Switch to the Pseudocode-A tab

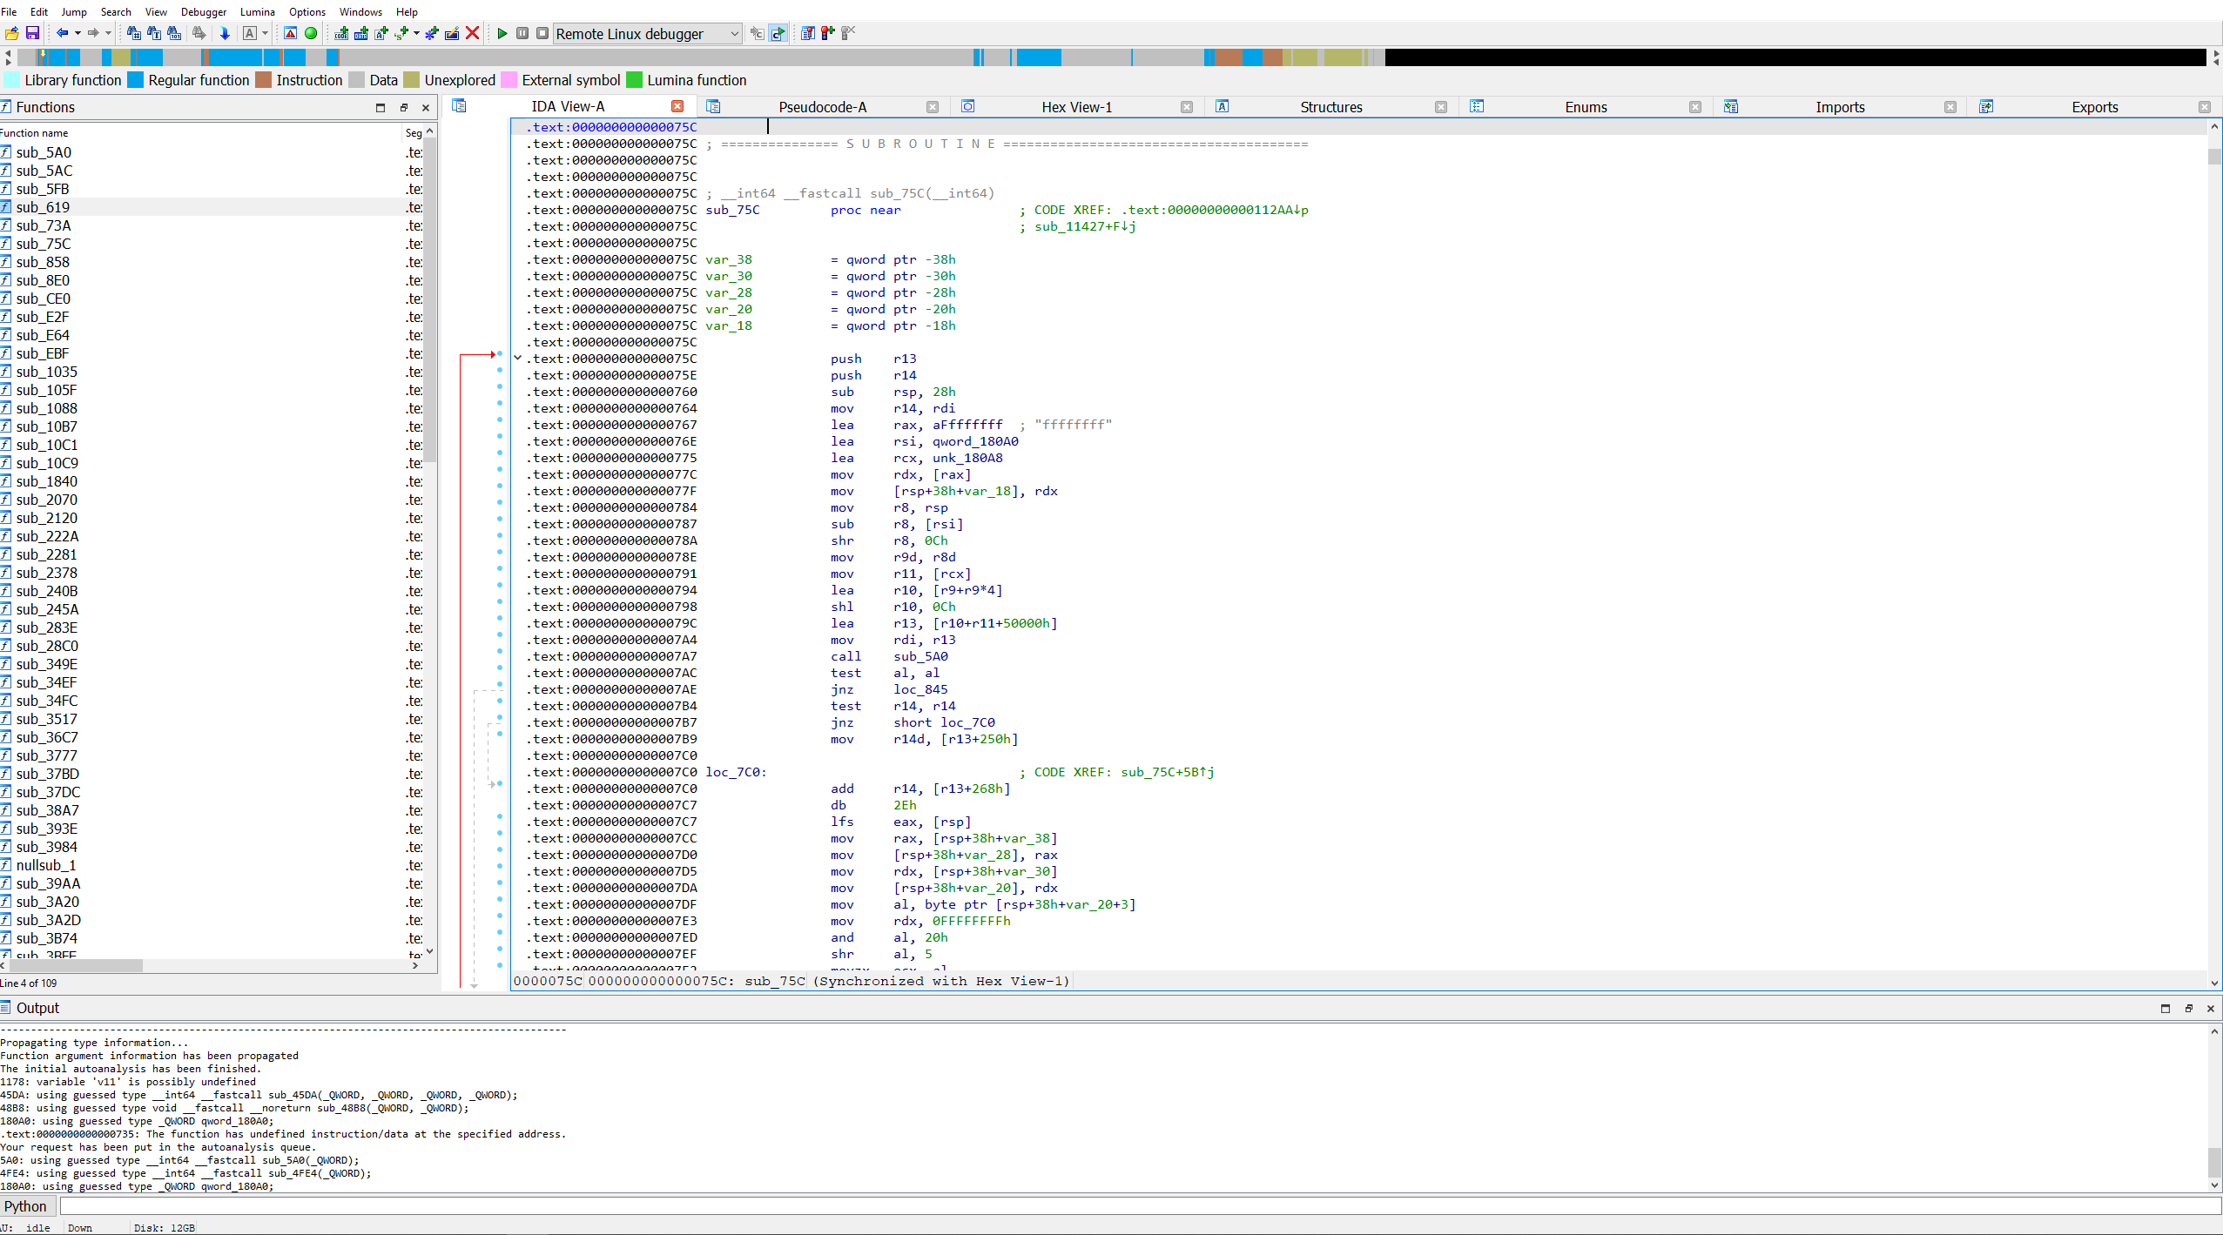(821, 107)
